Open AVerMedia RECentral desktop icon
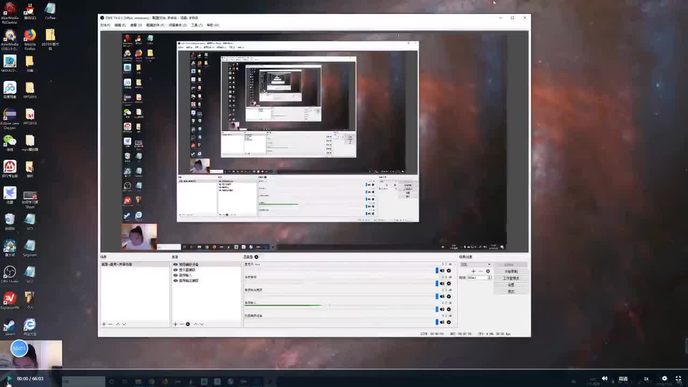688x387 pixels. (10, 13)
